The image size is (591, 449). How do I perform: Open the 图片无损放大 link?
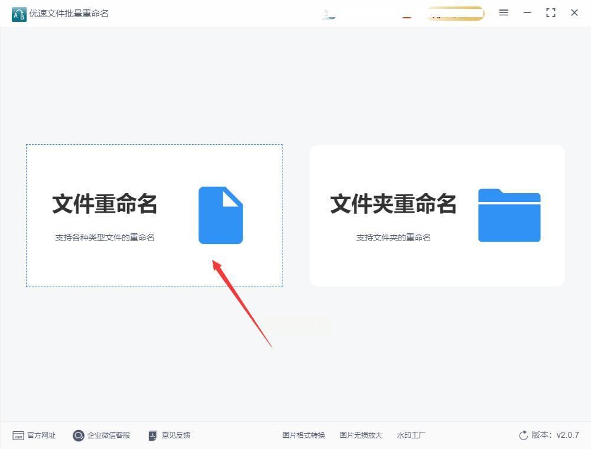click(361, 435)
